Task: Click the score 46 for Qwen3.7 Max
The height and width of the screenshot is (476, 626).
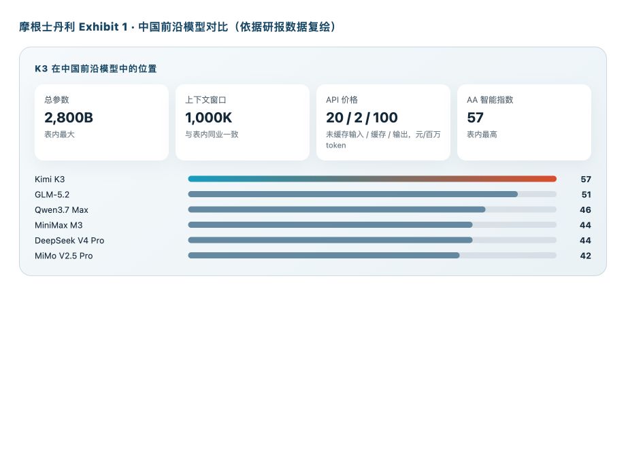Action: 585,210
